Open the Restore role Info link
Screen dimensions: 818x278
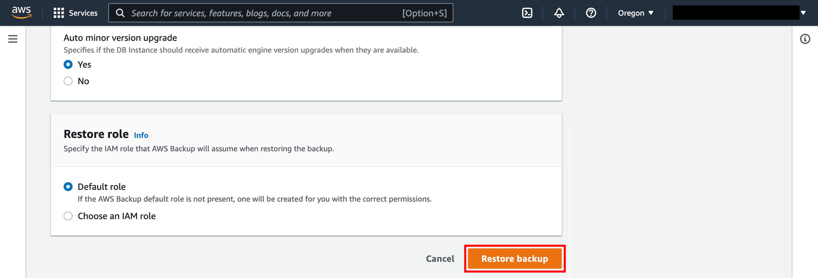(x=141, y=135)
